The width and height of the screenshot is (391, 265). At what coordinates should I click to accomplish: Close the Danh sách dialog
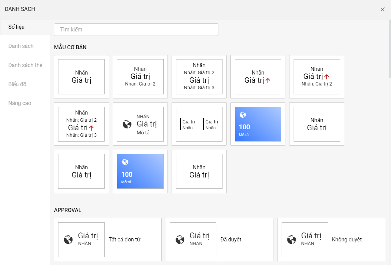pos(382,10)
